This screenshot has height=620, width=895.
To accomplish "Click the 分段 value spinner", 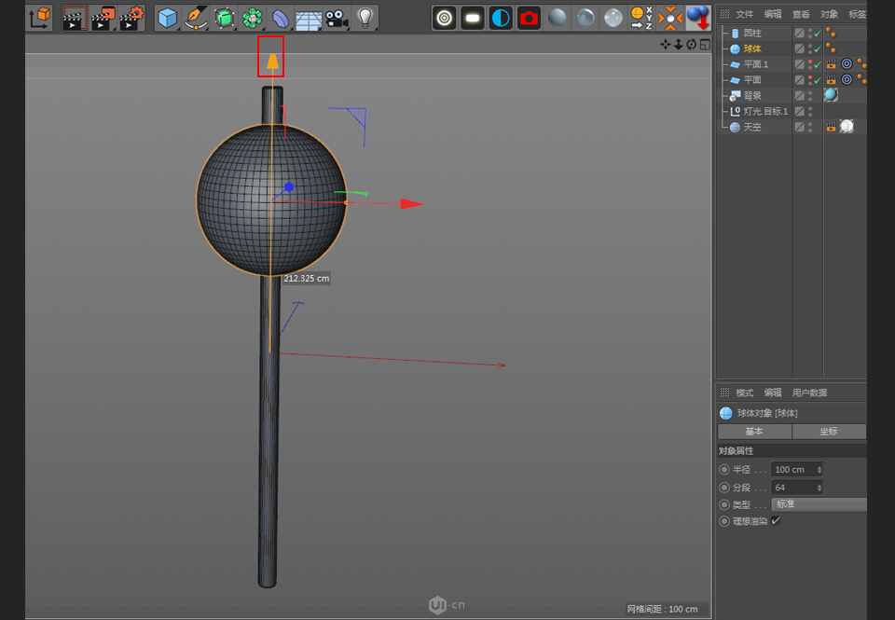I will point(819,487).
